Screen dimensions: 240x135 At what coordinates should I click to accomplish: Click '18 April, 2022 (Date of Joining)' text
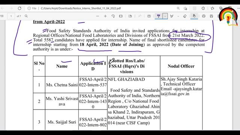(x=112, y=45)
